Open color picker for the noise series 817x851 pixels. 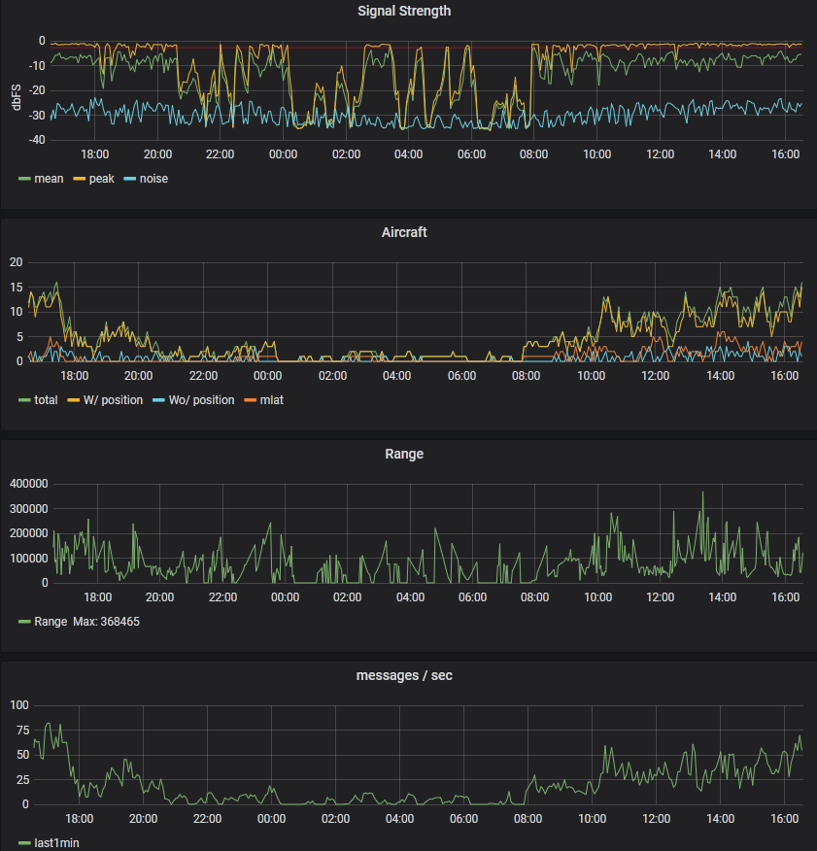tap(129, 179)
